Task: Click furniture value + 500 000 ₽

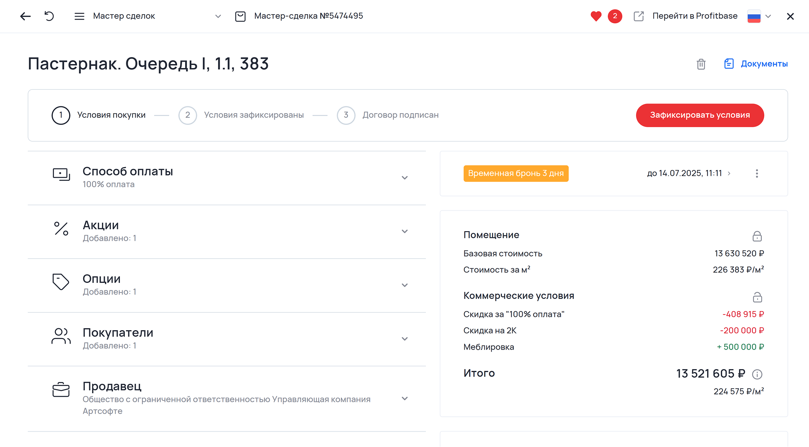Action: (x=740, y=347)
